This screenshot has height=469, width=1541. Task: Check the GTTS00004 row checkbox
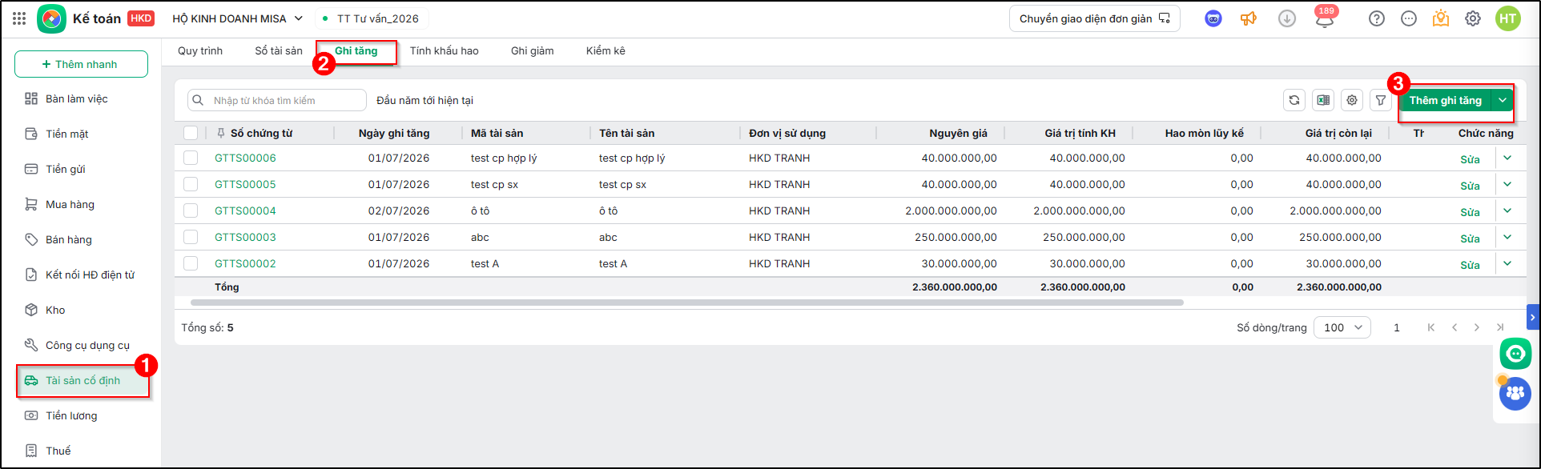coord(191,210)
